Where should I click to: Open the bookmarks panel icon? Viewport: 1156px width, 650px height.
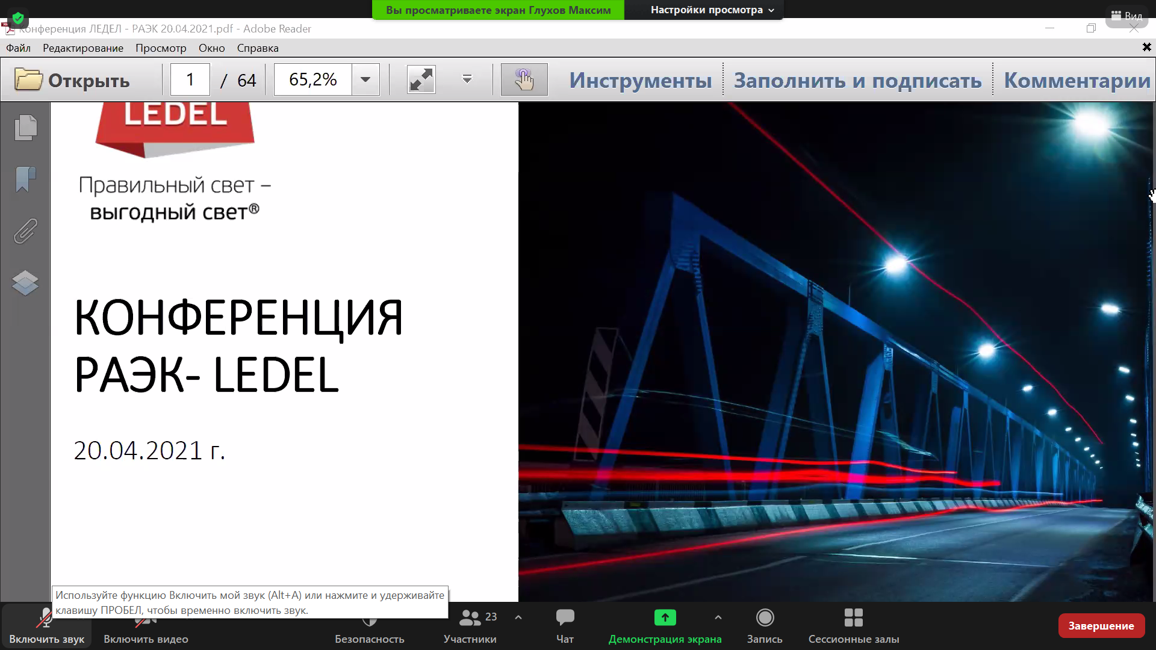coord(25,179)
